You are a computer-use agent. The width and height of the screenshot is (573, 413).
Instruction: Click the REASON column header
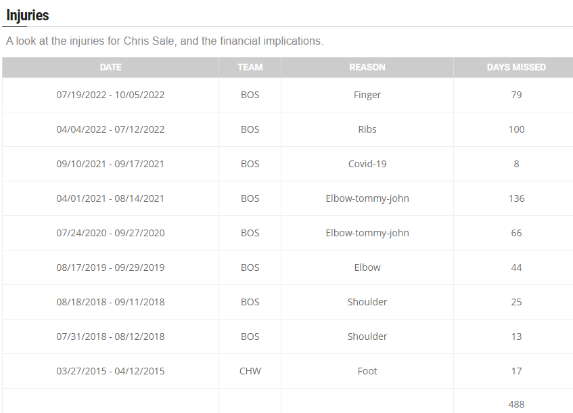click(x=367, y=67)
